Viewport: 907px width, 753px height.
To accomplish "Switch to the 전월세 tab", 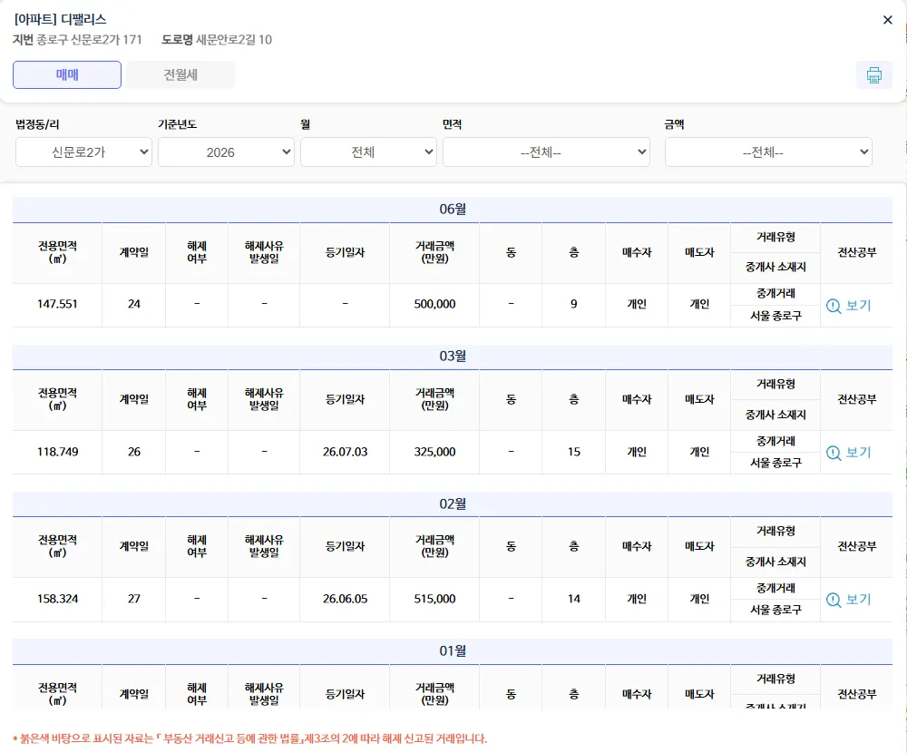I will tap(180, 74).
